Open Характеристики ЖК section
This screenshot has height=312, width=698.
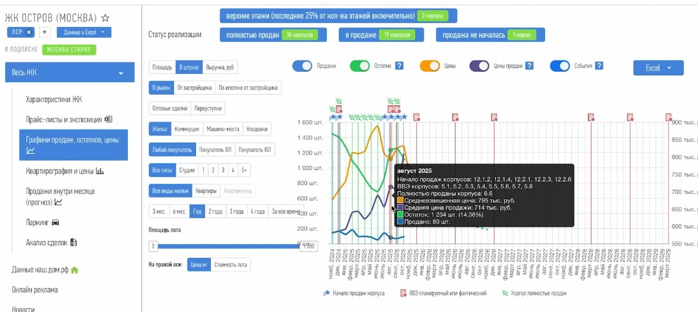tap(54, 99)
